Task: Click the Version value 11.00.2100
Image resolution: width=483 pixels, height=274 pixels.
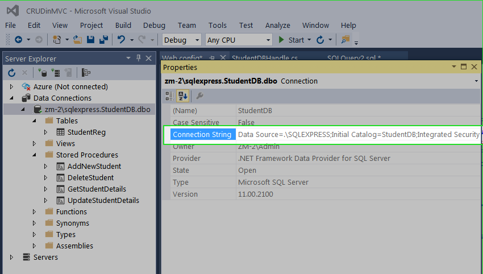Action: pos(255,194)
